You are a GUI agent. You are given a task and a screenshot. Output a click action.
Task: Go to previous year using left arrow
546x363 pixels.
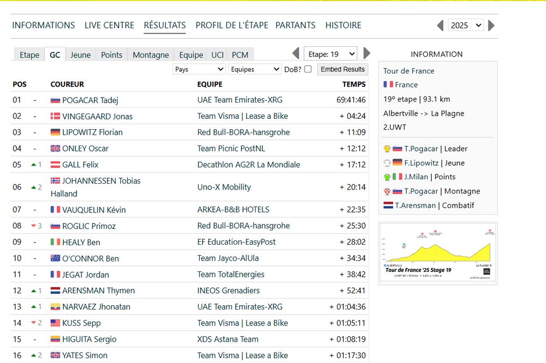point(440,26)
